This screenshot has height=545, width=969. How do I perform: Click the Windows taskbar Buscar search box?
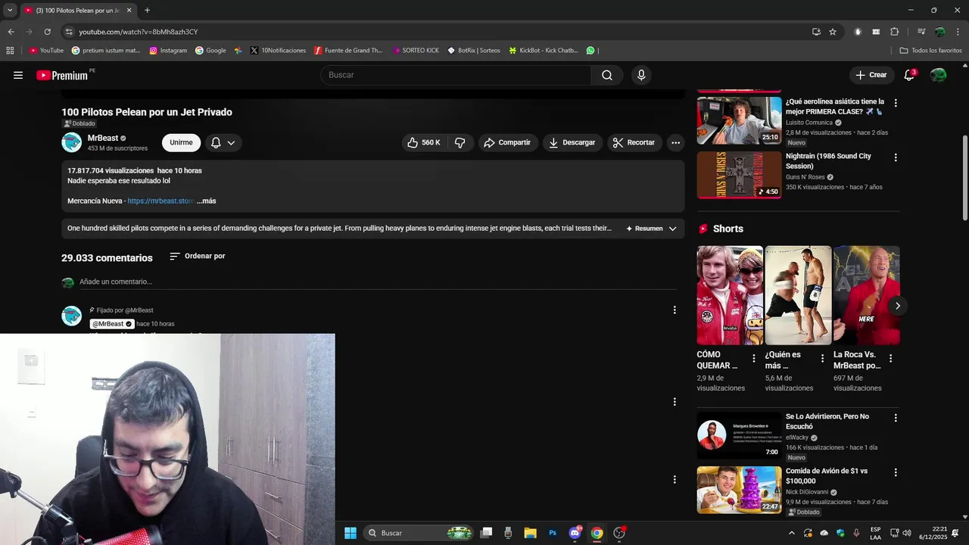click(x=419, y=533)
